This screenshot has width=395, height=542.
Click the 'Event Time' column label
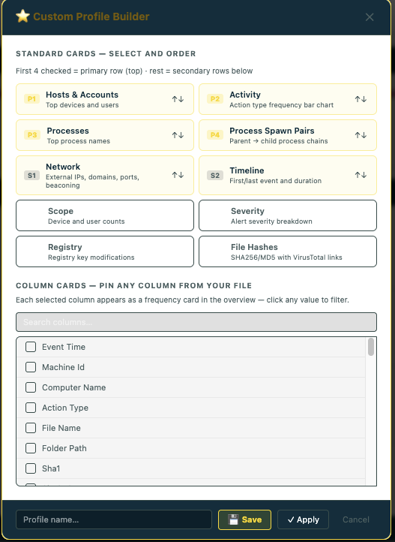[64, 347]
